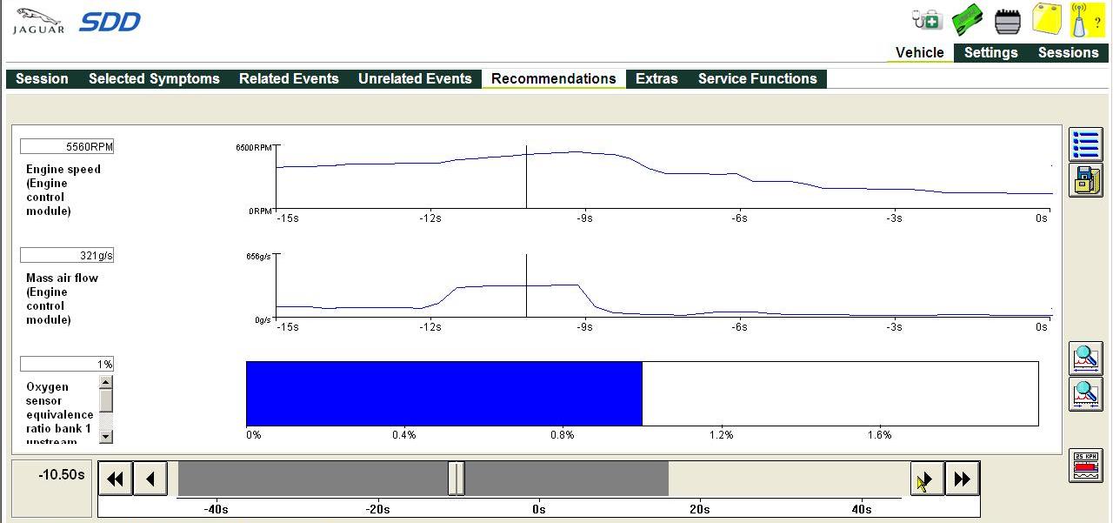Click the timeline playback slider handle
1113x523 pixels.
coord(457,479)
